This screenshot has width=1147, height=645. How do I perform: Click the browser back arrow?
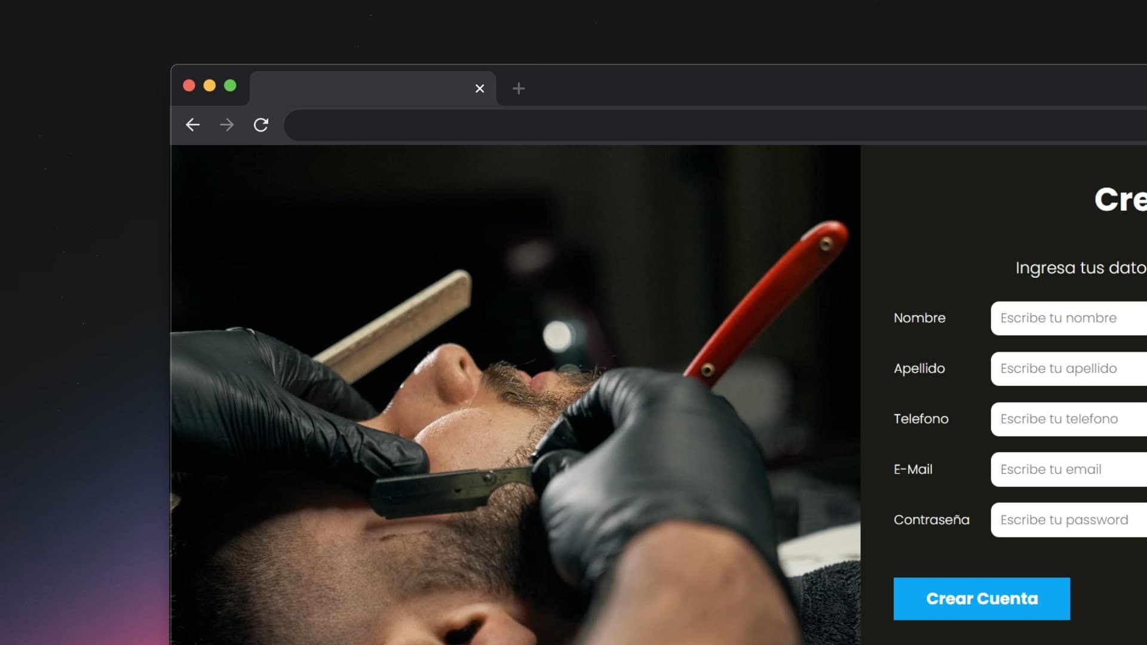click(192, 125)
